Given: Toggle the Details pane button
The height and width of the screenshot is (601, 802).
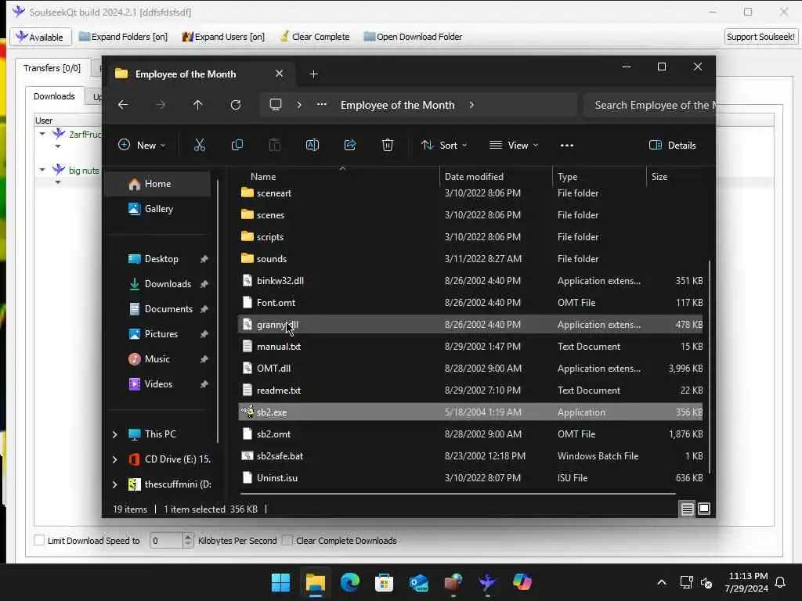Looking at the screenshot, I should (673, 145).
